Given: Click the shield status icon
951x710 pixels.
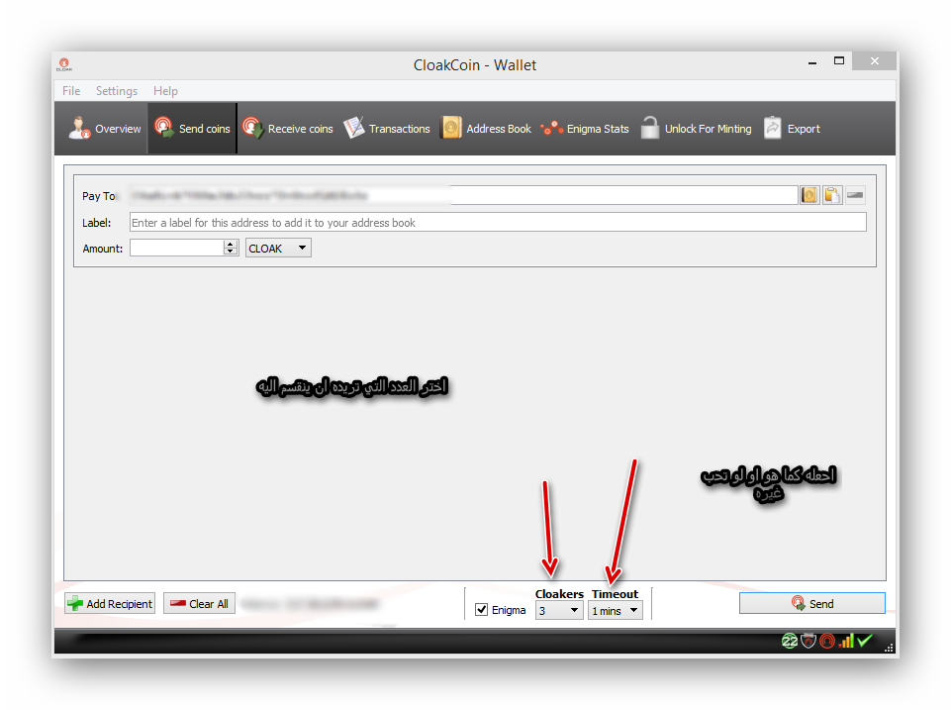Looking at the screenshot, I should click(808, 641).
